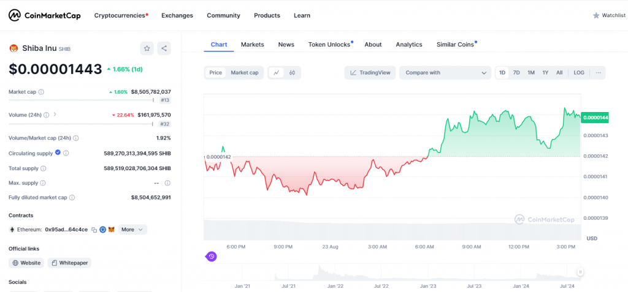Switch to line chart icon
The height and width of the screenshot is (292, 628).
[x=277, y=73]
